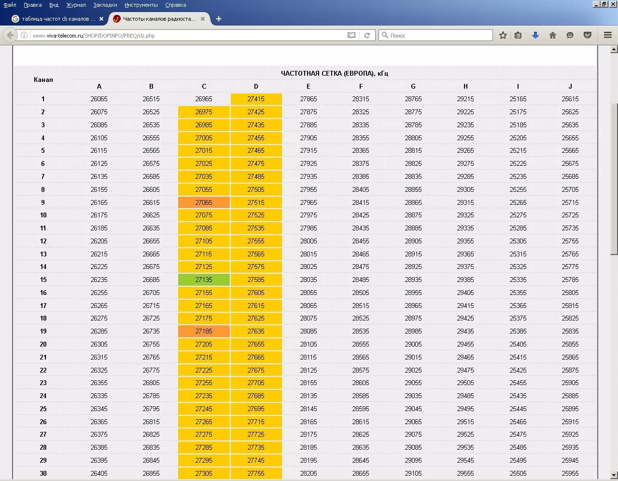Click cell 26965 in column C
Viewport: 618px width, 481px height.
[x=204, y=99]
